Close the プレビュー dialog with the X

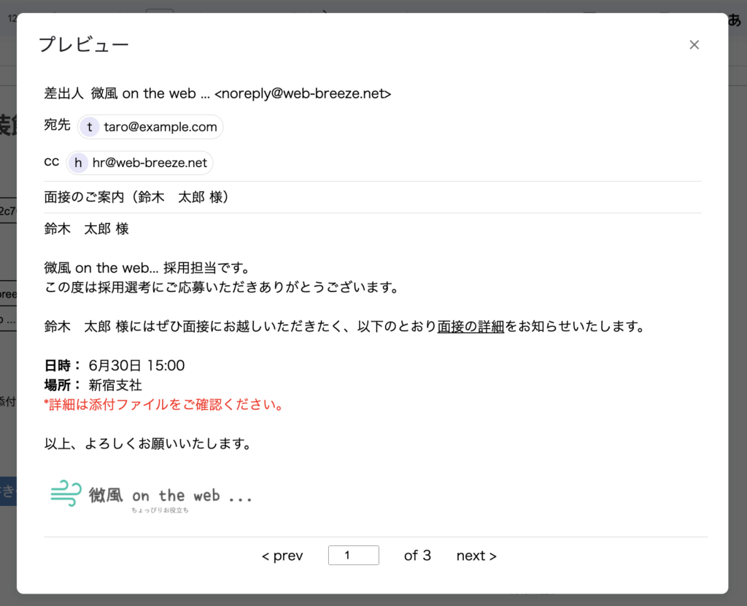pos(694,44)
